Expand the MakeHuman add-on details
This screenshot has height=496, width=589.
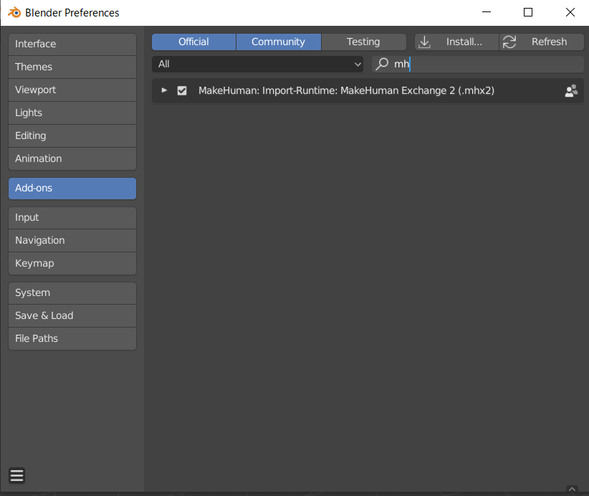[x=164, y=90]
